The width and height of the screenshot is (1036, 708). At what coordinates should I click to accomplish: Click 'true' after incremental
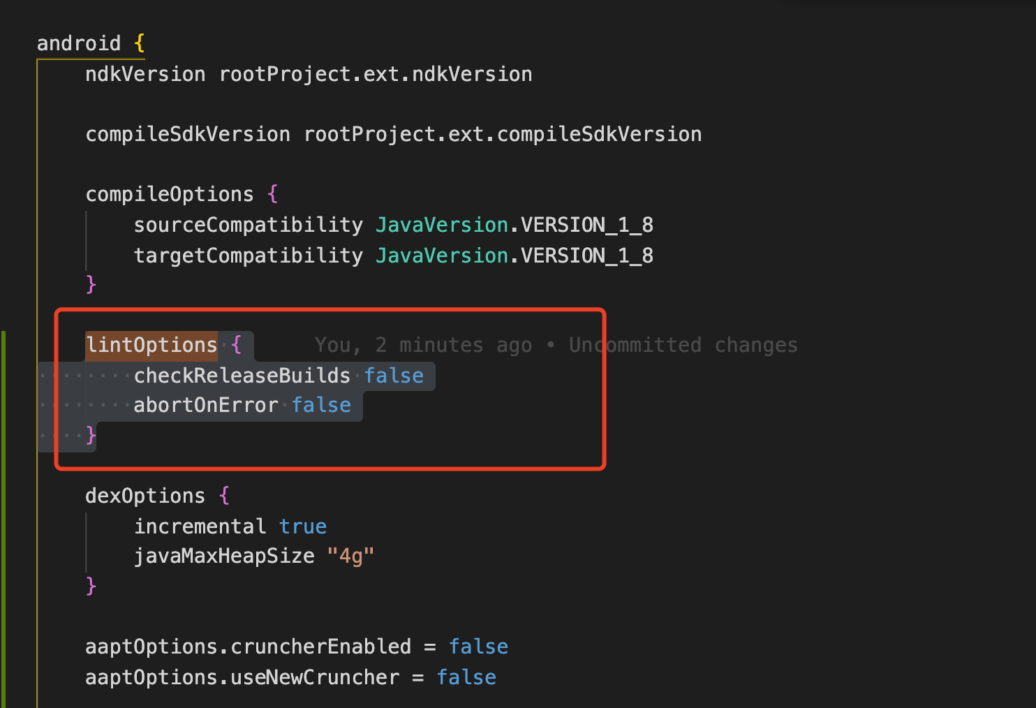[x=303, y=526]
